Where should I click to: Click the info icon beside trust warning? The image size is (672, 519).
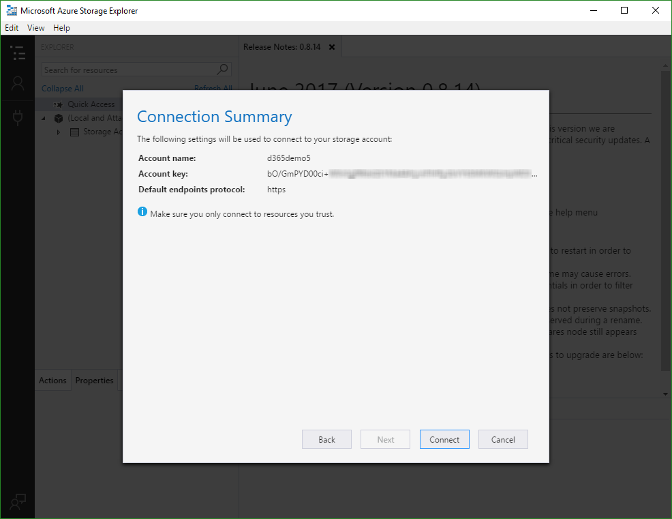(142, 211)
